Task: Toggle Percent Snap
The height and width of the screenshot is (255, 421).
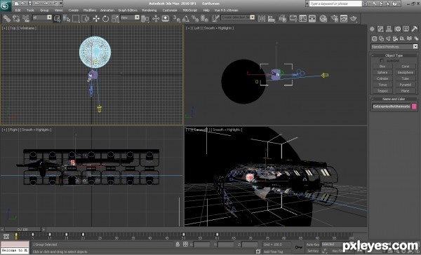Action: point(195,18)
